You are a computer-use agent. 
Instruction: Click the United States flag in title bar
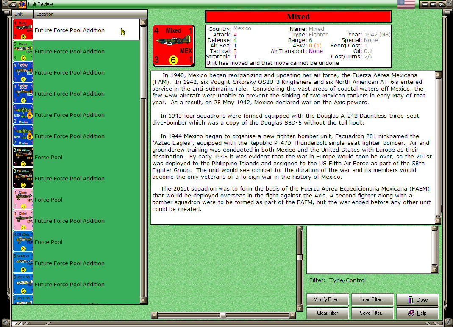point(406,4)
